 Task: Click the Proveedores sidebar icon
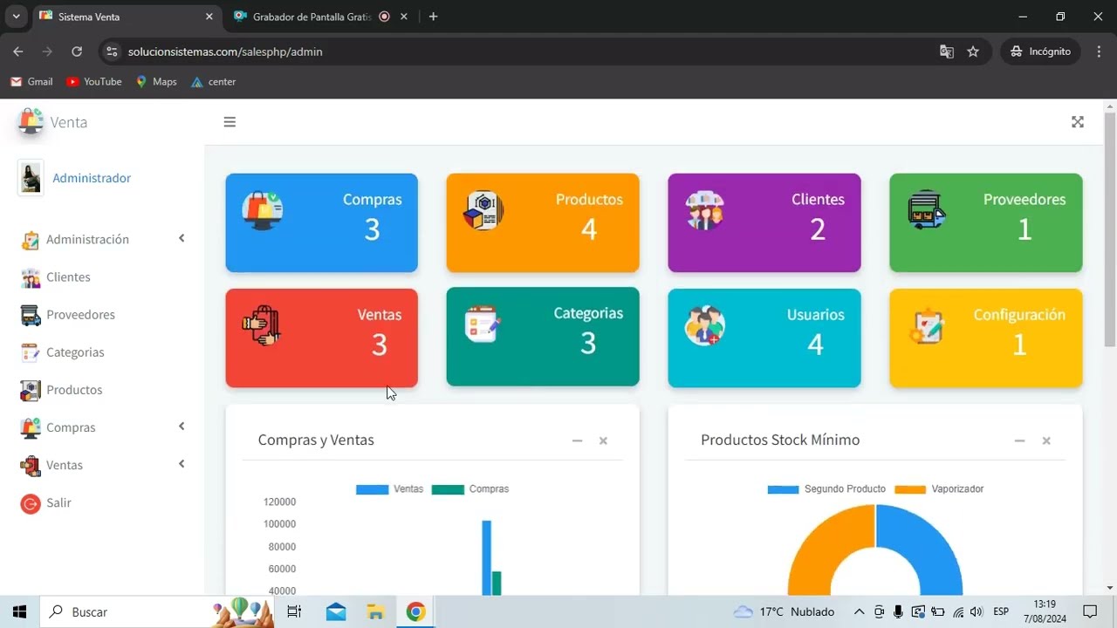click(x=31, y=315)
